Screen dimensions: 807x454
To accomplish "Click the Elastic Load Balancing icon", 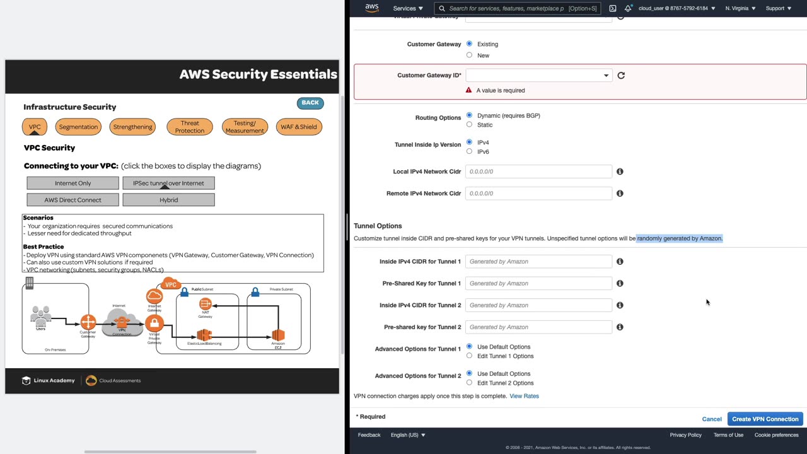I will coord(204,335).
